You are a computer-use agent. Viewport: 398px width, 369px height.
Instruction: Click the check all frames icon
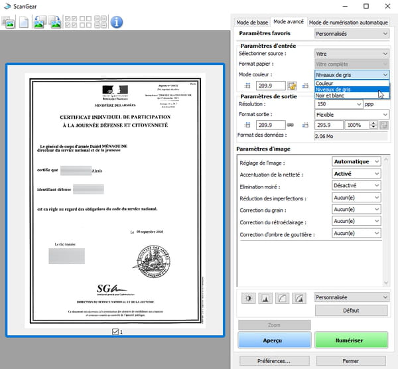(71, 22)
